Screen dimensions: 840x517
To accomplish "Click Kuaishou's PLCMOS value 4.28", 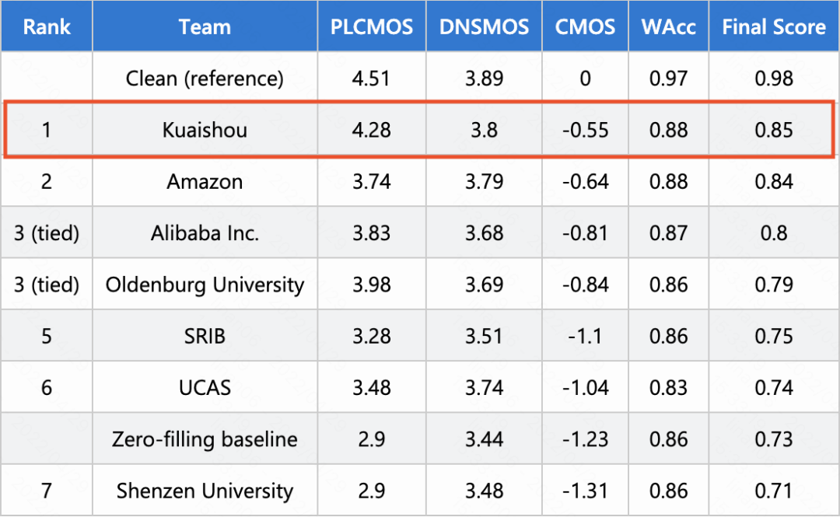I will (x=372, y=130).
